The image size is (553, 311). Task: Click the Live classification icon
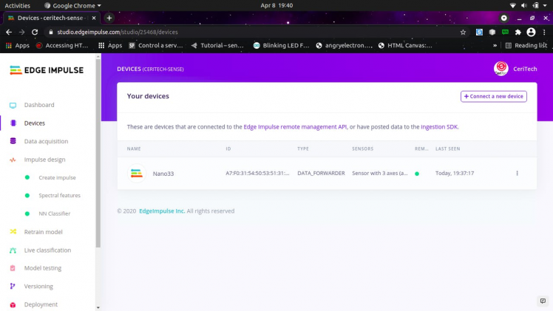click(13, 250)
